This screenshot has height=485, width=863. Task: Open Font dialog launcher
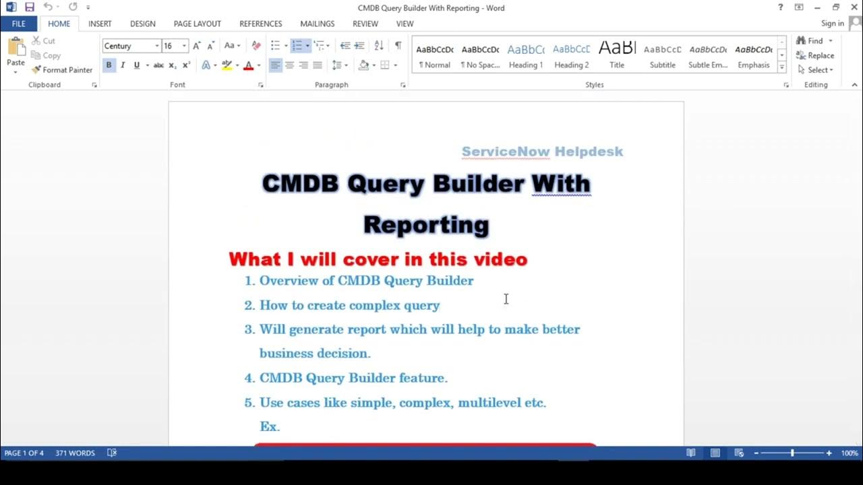pyautogui.click(x=260, y=85)
